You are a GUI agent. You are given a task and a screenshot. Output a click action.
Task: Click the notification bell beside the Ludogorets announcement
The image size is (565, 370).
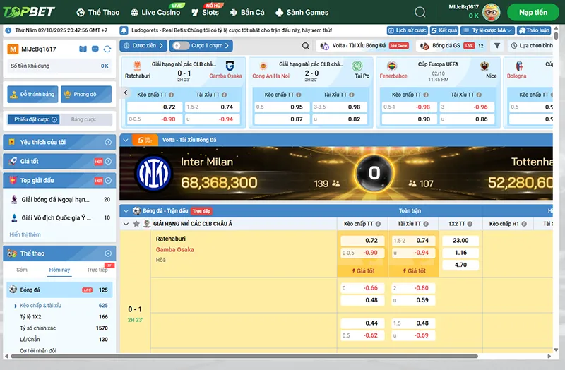124,30
